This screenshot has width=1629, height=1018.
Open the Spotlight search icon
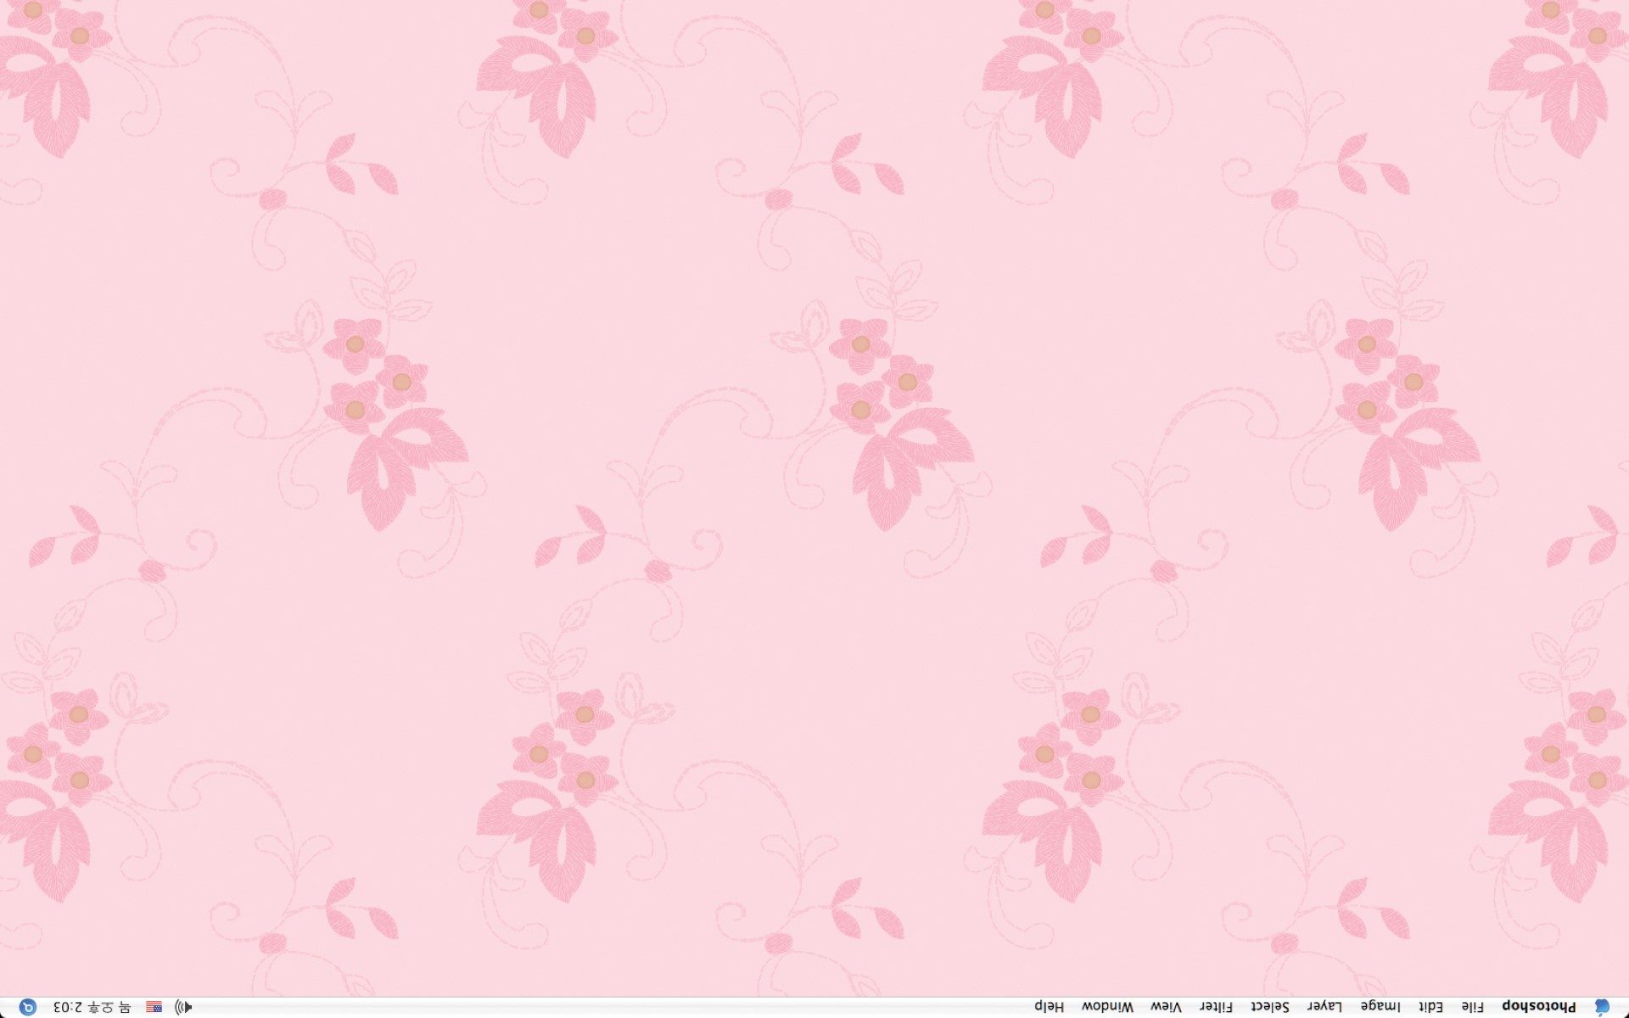(x=28, y=1007)
